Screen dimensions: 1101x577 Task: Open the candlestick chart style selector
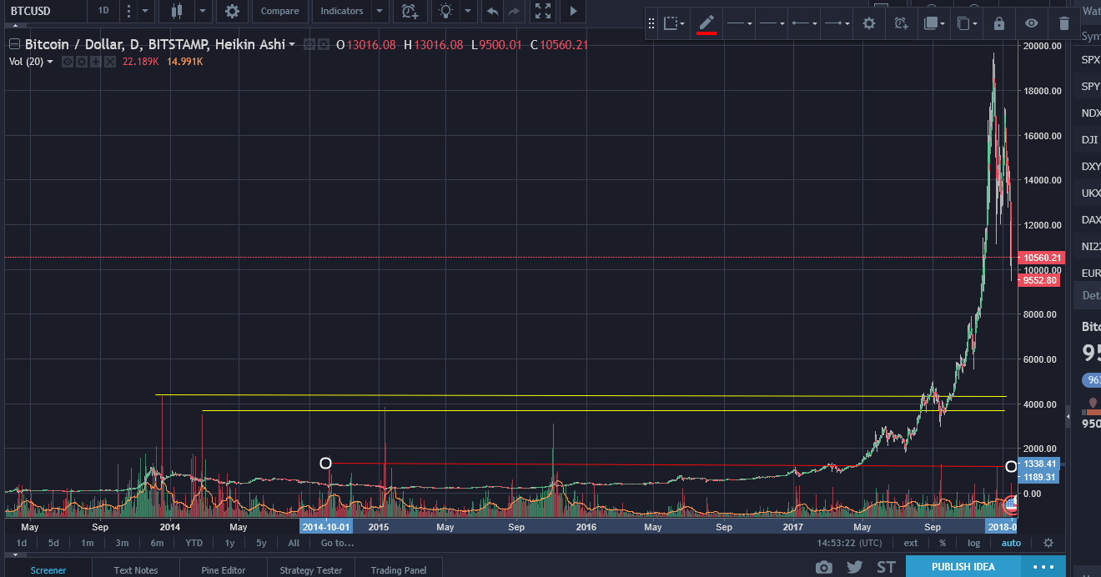(x=176, y=11)
